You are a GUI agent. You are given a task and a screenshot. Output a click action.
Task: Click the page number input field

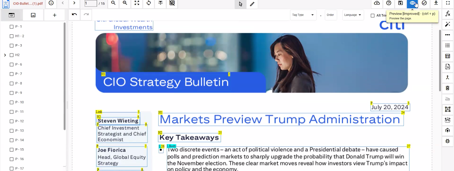pyautogui.click(x=91, y=3)
